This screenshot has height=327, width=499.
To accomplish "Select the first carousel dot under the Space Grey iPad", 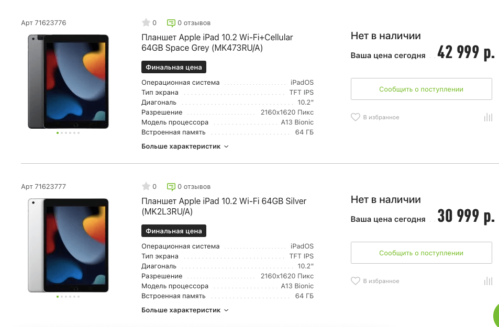I will point(57,132).
